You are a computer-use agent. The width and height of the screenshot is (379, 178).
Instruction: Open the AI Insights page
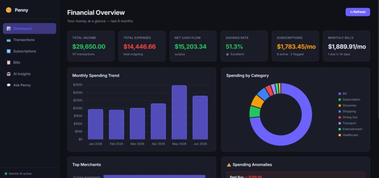click(30, 74)
